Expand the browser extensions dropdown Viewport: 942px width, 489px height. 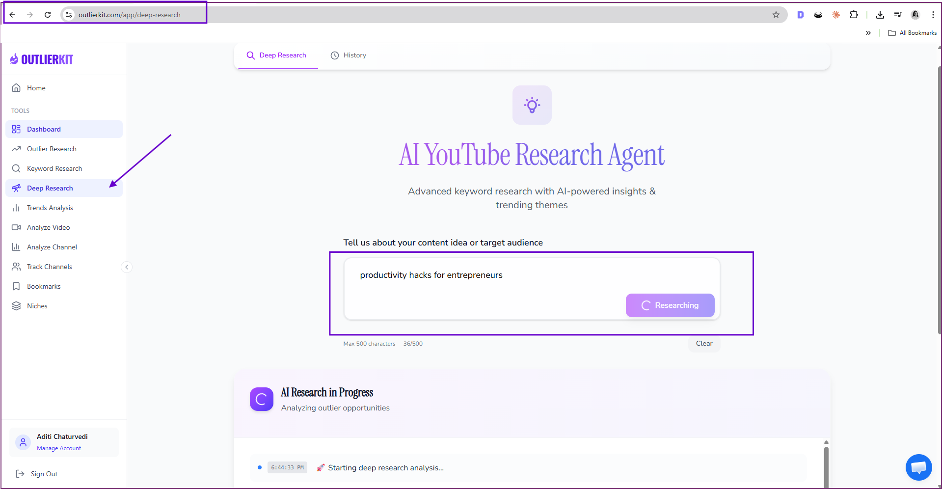pos(854,15)
